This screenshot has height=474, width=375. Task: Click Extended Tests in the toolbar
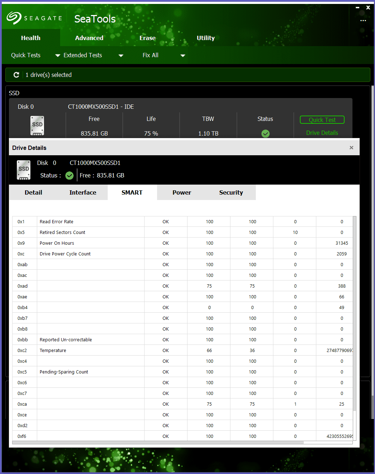click(x=83, y=55)
